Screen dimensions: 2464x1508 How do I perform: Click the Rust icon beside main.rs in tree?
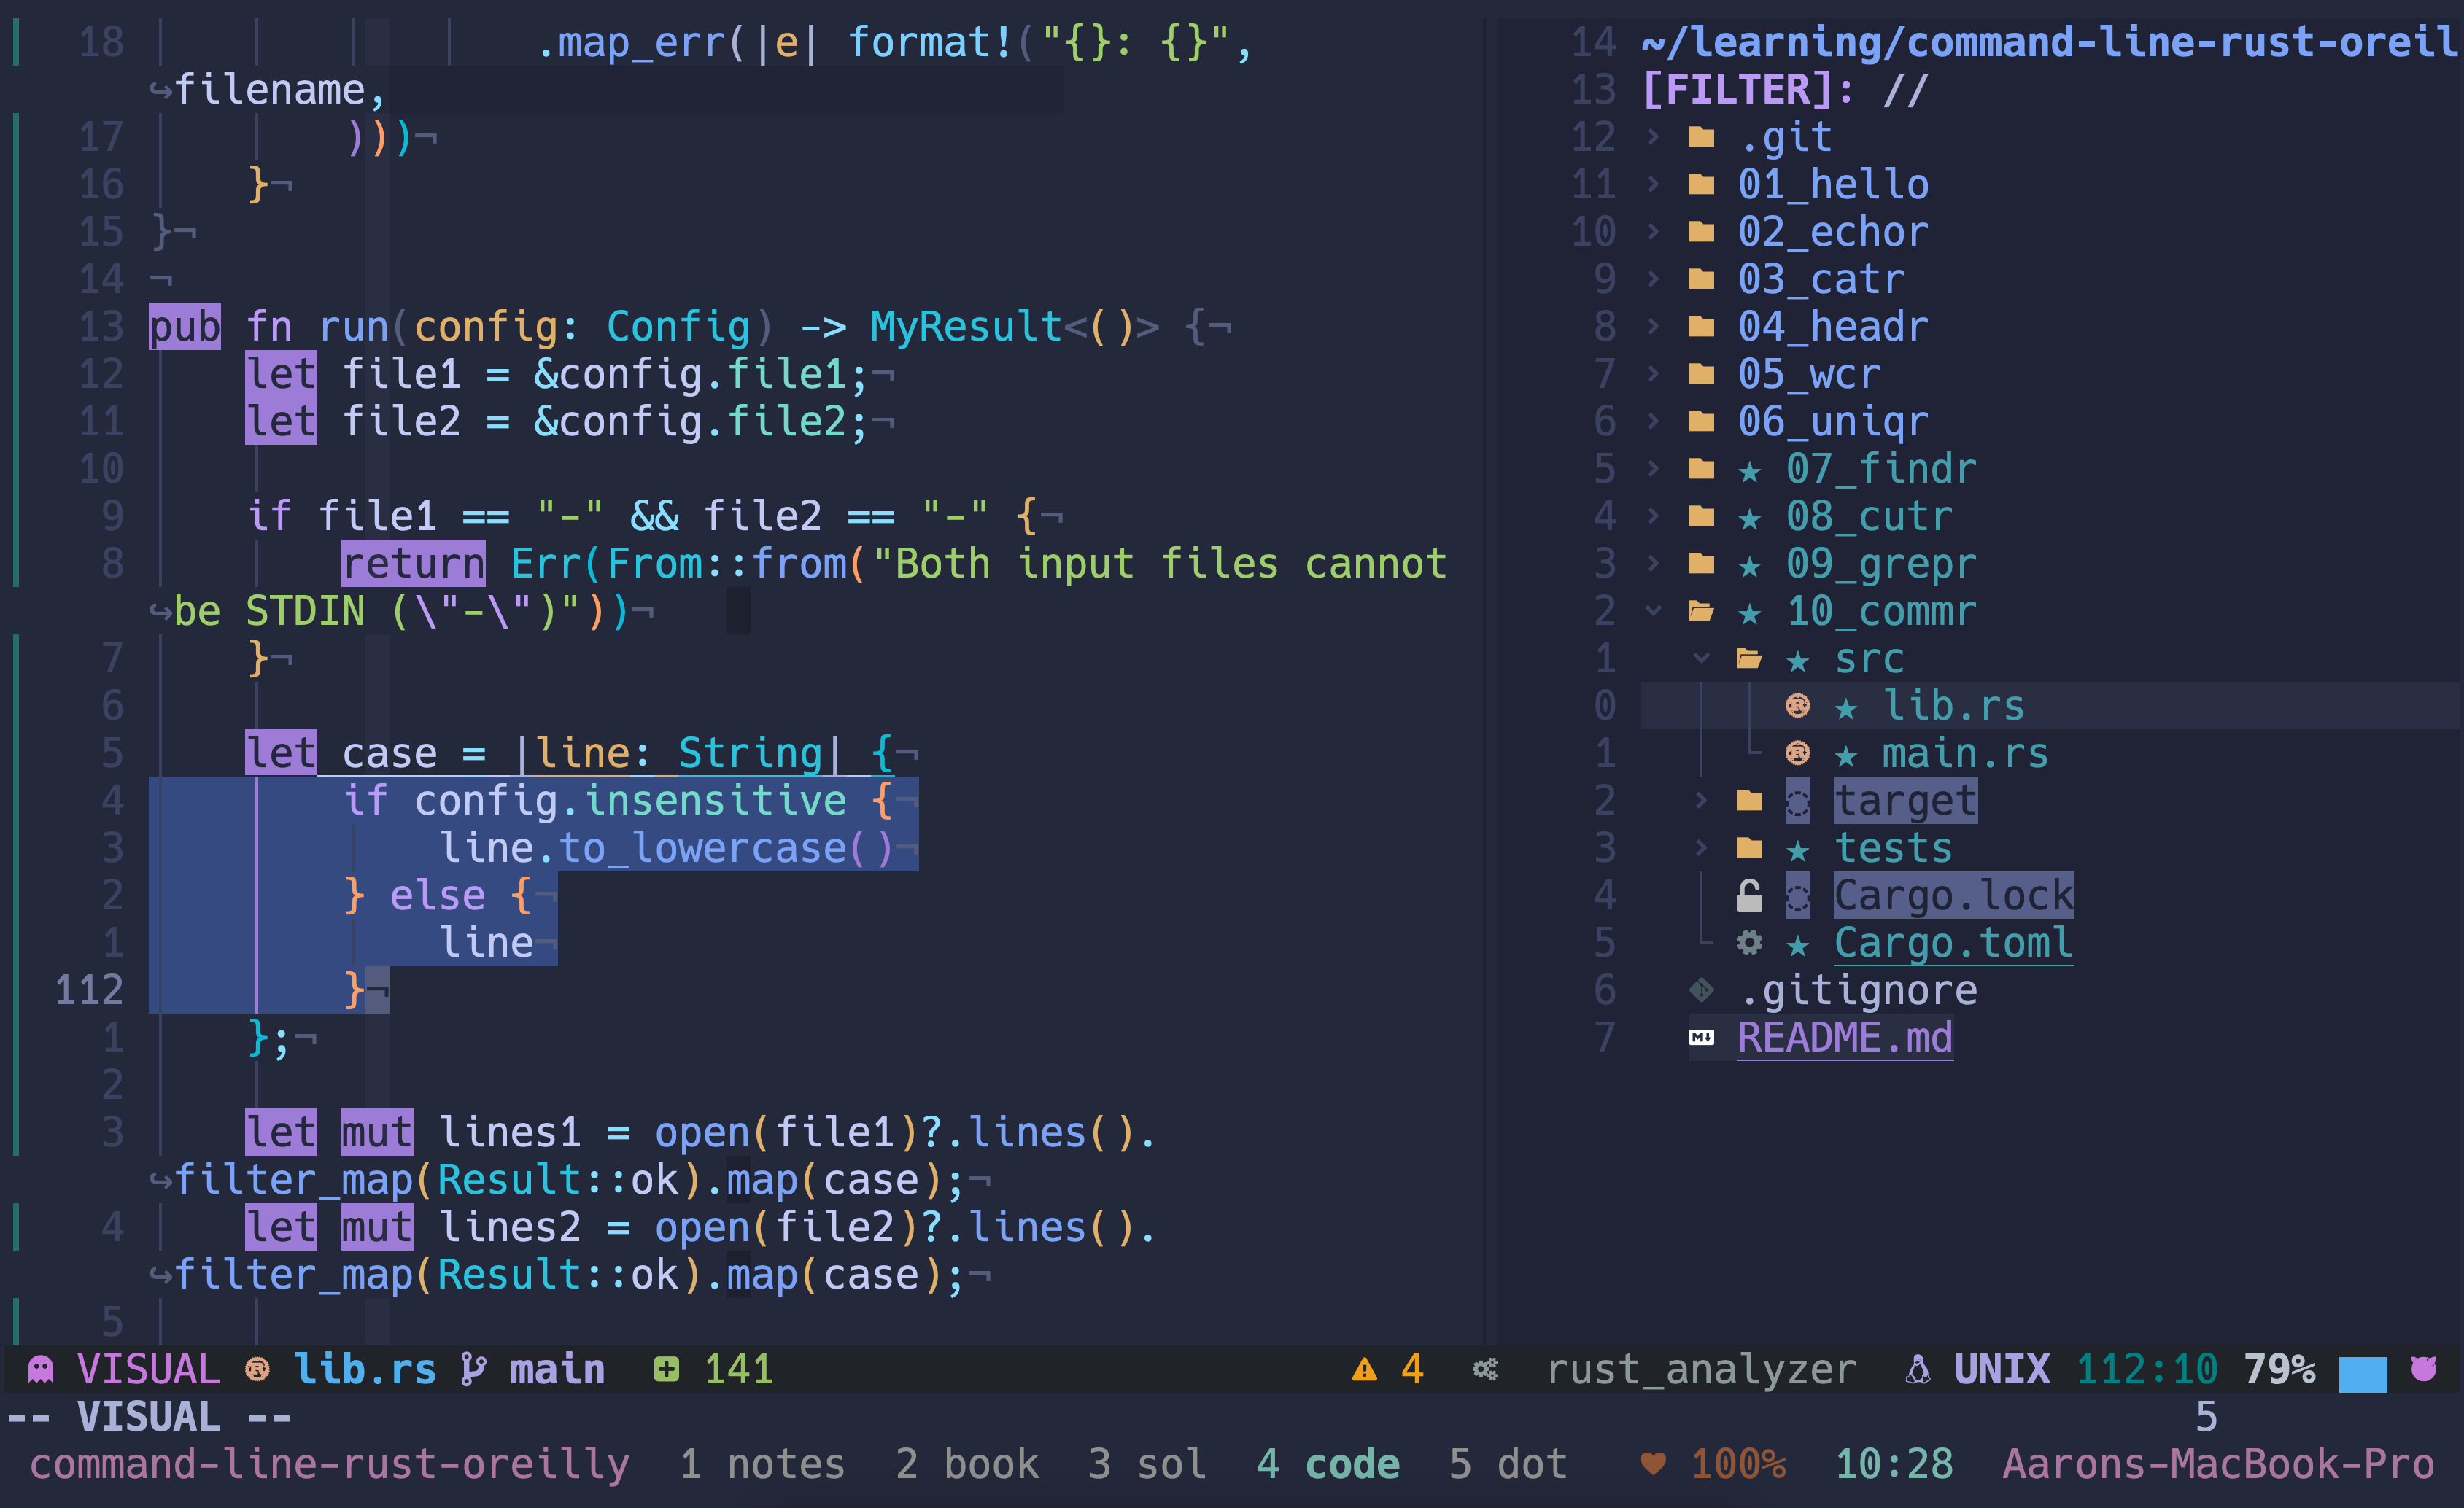[1797, 753]
